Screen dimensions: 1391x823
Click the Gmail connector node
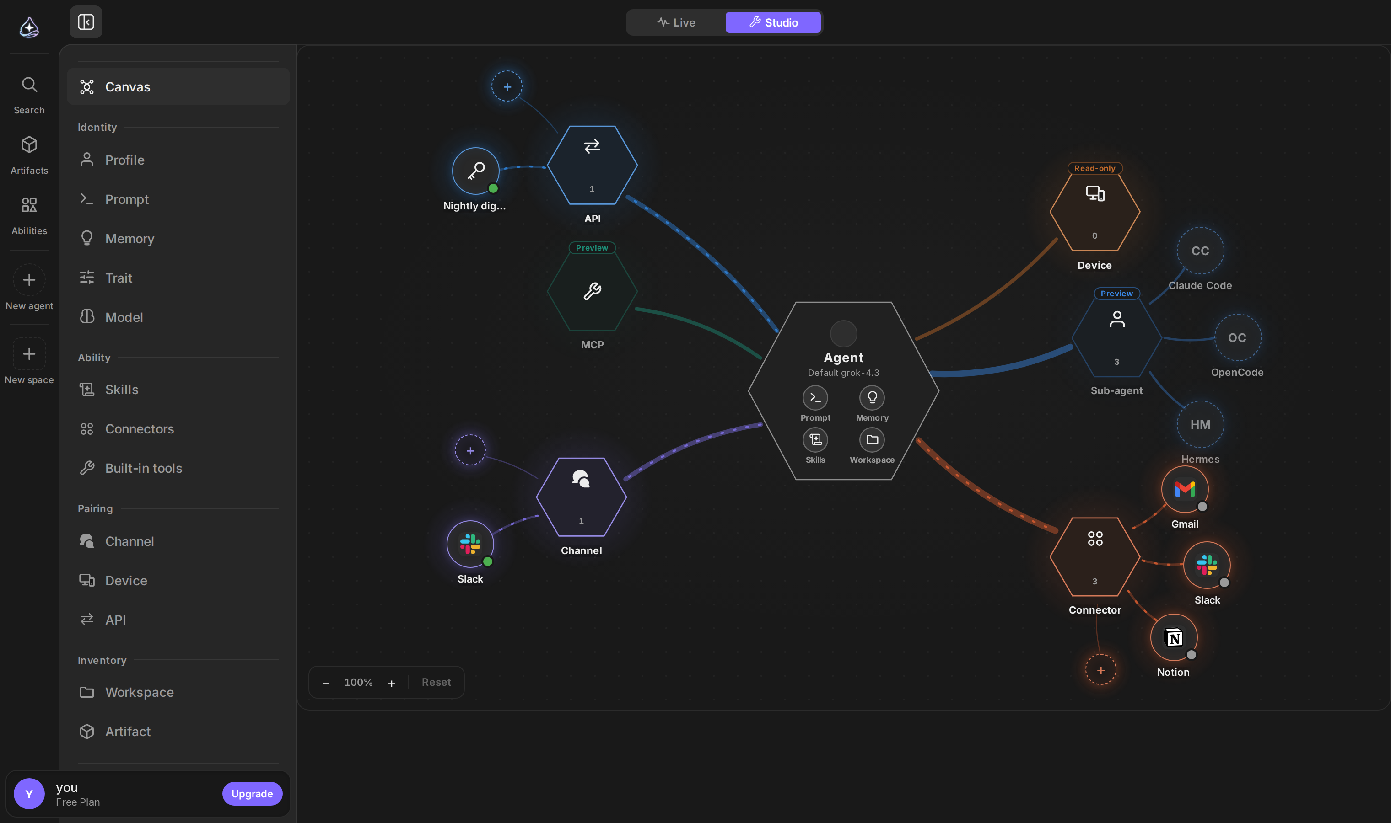pyautogui.click(x=1184, y=489)
